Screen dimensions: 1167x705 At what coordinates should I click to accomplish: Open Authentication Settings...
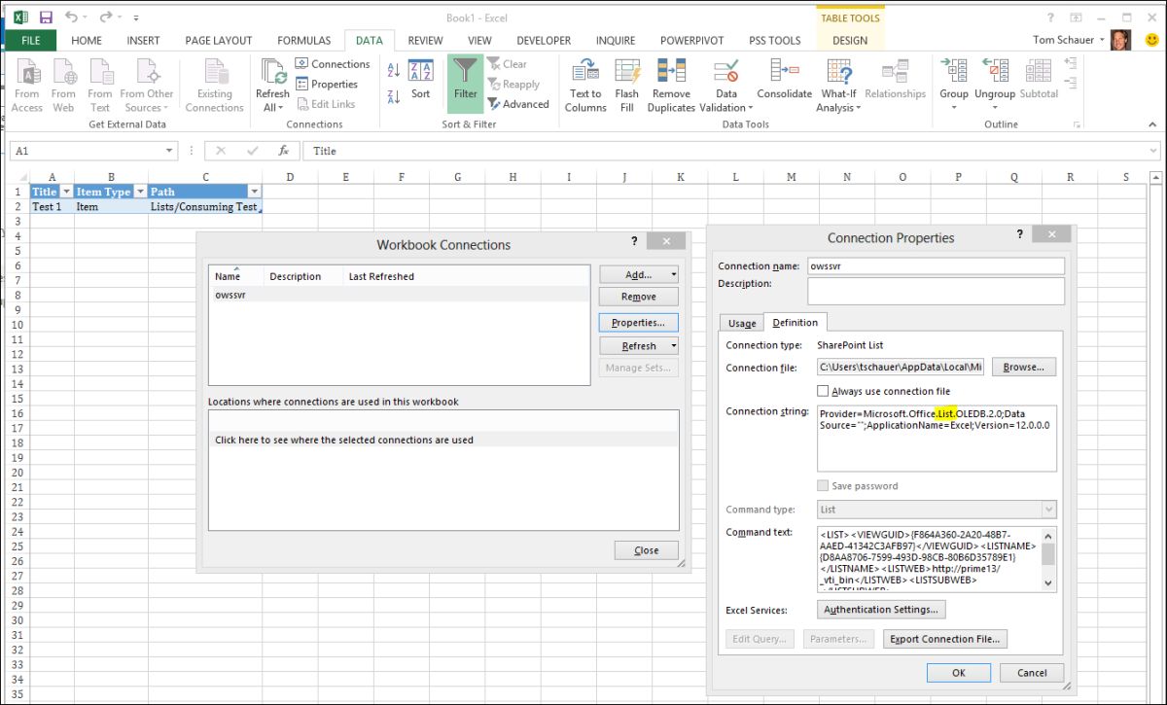[x=881, y=610]
